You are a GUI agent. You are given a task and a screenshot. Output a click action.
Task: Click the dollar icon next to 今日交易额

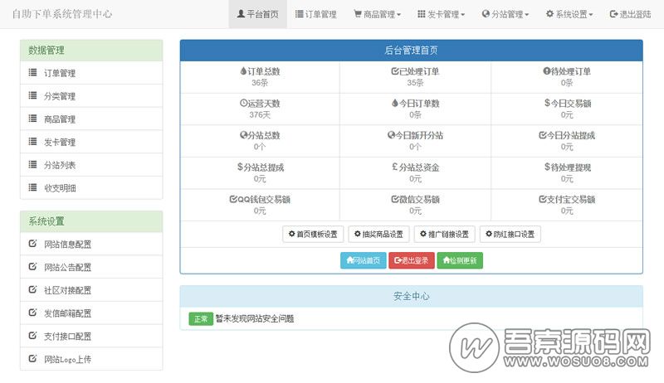(x=547, y=104)
